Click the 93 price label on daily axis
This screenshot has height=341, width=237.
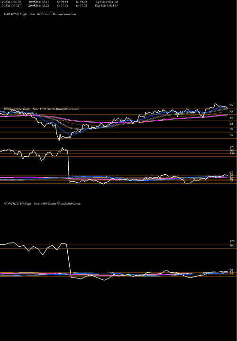[x=231, y=112]
